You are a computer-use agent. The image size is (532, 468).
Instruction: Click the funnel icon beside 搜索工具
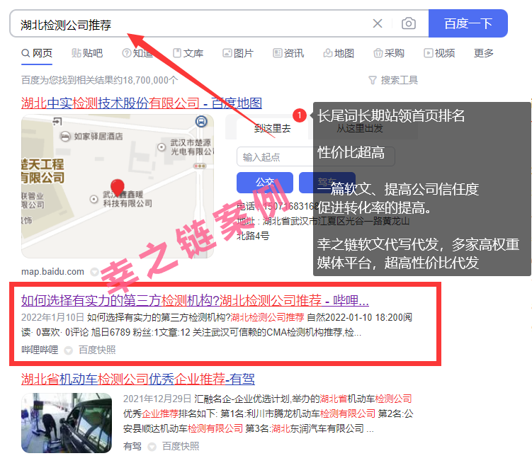(x=372, y=81)
